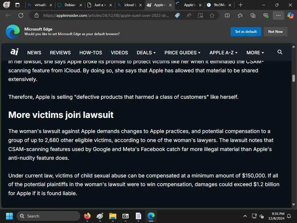Open the paint app taskbar icon
Viewport: 297px width, 223px height.
coord(100,216)
